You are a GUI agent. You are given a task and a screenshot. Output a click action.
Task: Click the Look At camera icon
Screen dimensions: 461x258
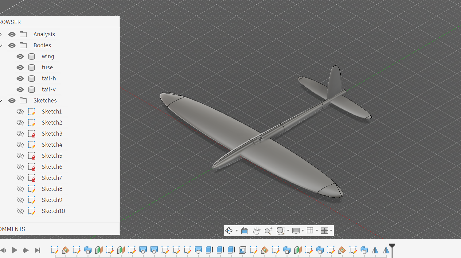point(244,231)
